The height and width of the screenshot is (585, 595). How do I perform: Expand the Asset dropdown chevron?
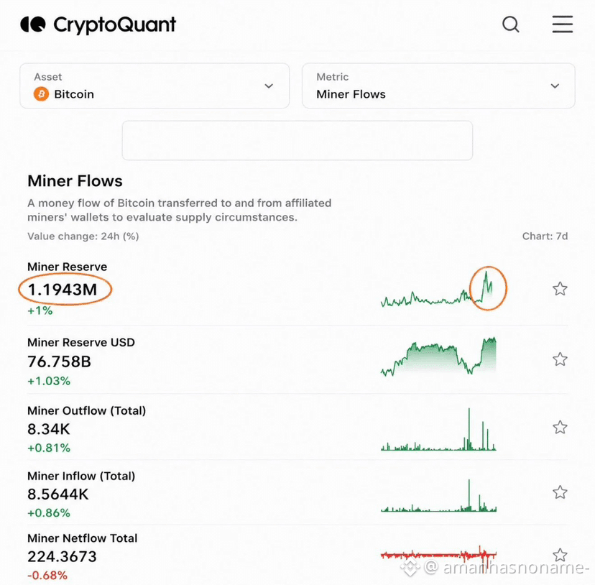tap(269, 86)
